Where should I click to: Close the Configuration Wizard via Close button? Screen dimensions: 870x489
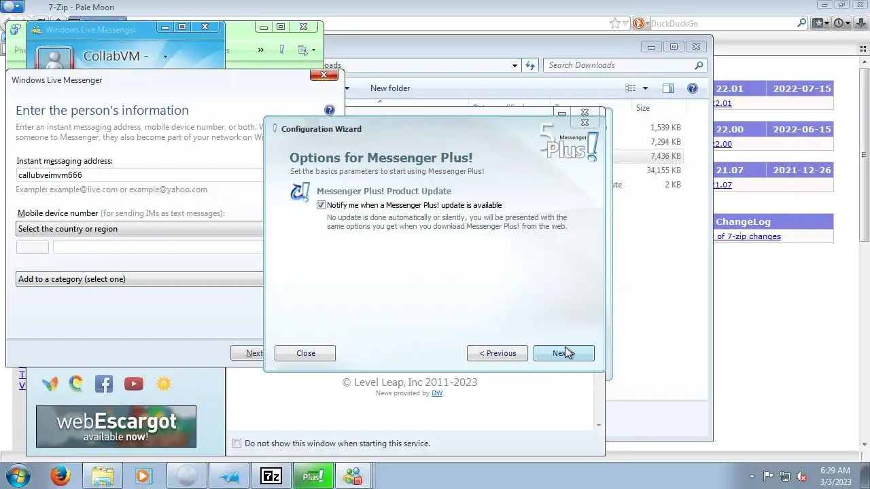point(305,353)
